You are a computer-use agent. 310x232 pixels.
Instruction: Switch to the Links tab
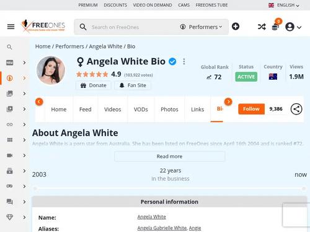point(198,110)
